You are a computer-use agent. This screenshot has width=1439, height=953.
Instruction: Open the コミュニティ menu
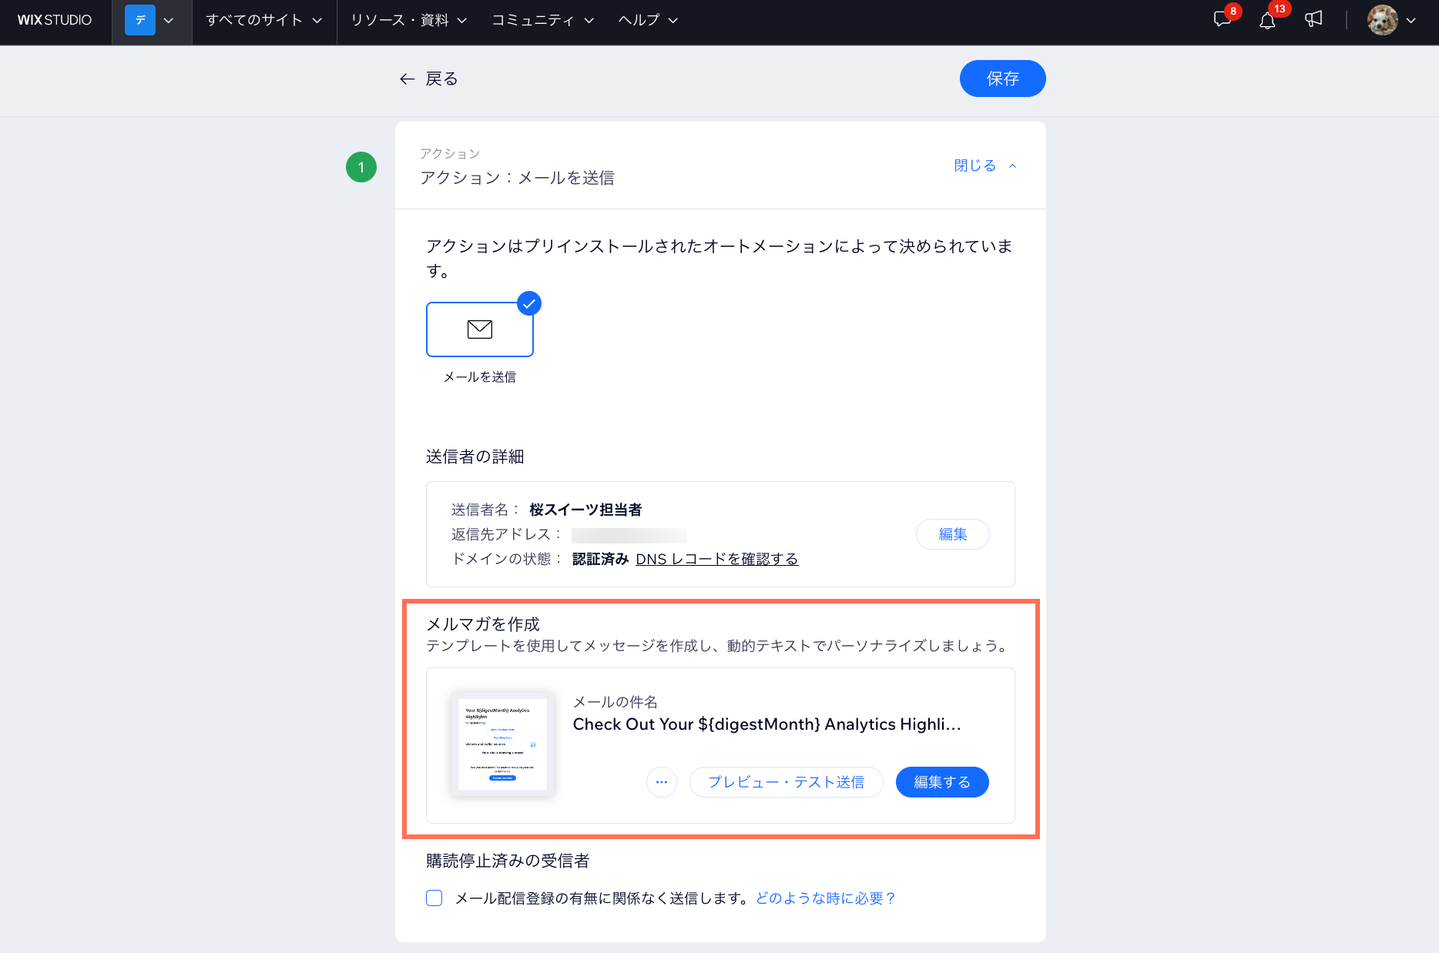pyautogui.click(x=543, y=20)
